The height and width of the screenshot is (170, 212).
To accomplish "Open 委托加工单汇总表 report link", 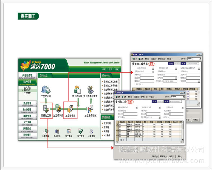I will pyautogui.click(x=110, y=82).
